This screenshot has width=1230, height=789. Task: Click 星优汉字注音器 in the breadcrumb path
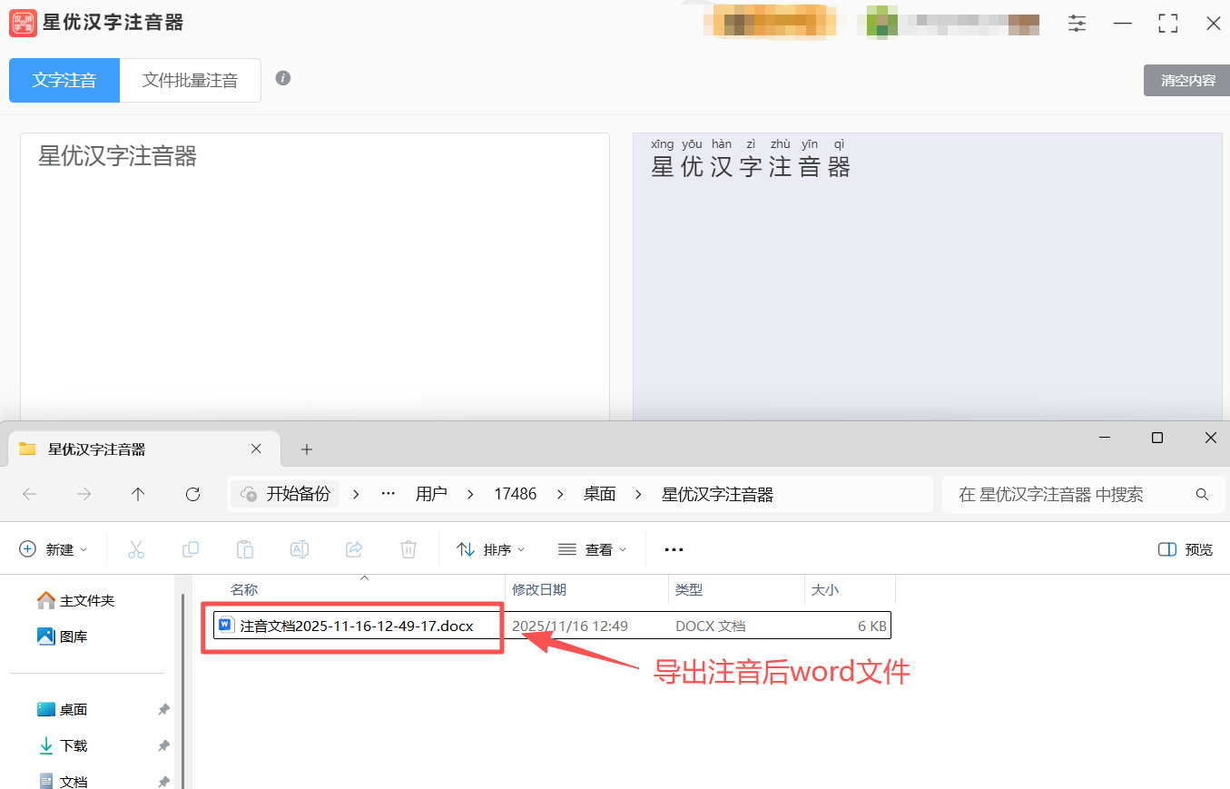click(717, 494)
